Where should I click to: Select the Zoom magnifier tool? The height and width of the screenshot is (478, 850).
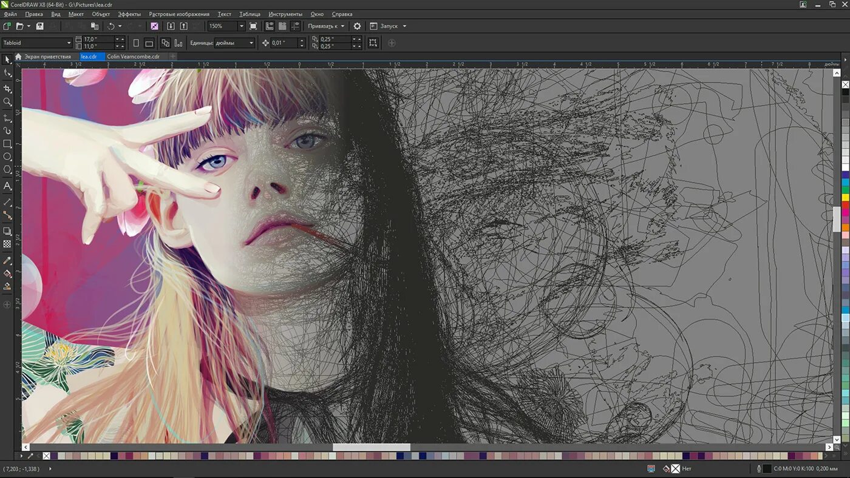tap(7, 102)
